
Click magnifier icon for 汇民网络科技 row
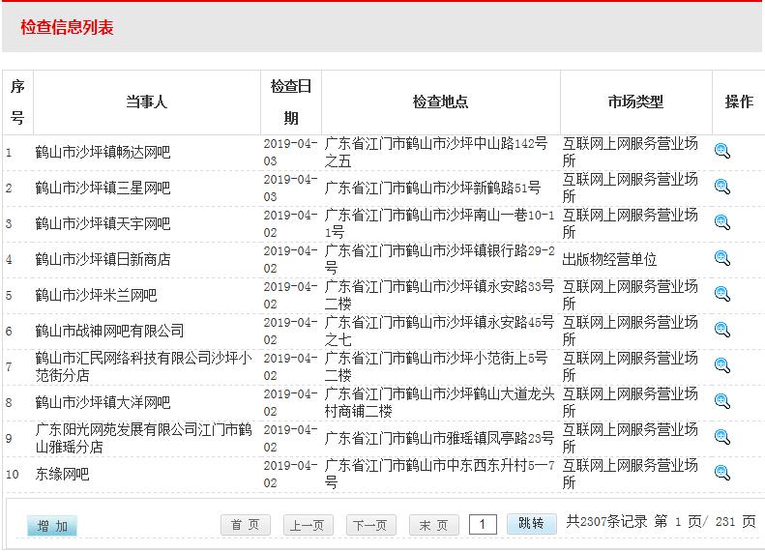[x=721, y=365]
